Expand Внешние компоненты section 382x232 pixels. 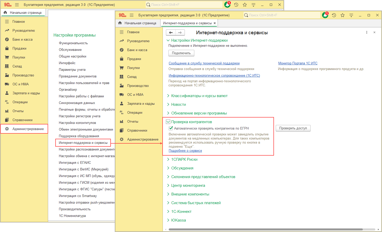point(168,194)
